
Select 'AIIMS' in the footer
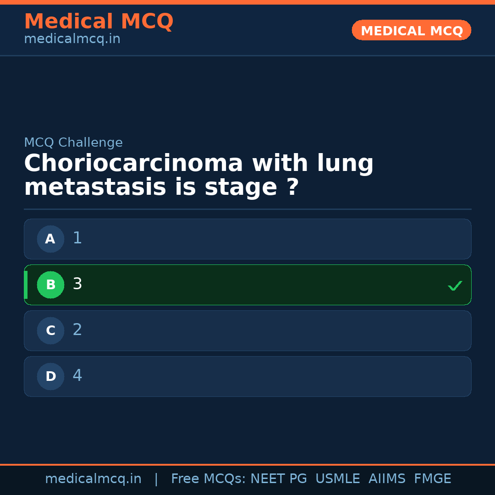click(x=387, y=479)
